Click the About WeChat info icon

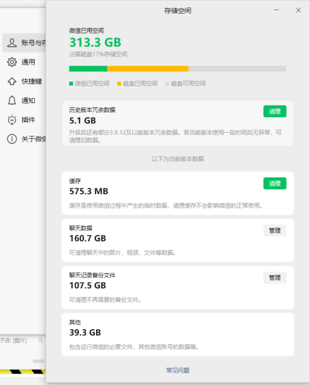coord(12,139)
